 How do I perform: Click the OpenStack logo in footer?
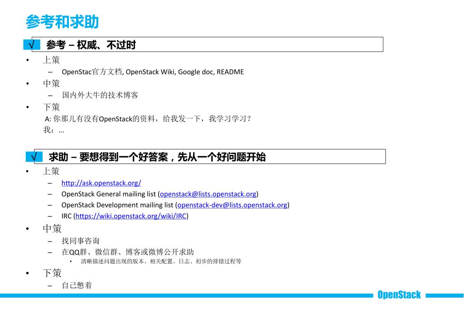pyautogui.click(x=399, y=295)
